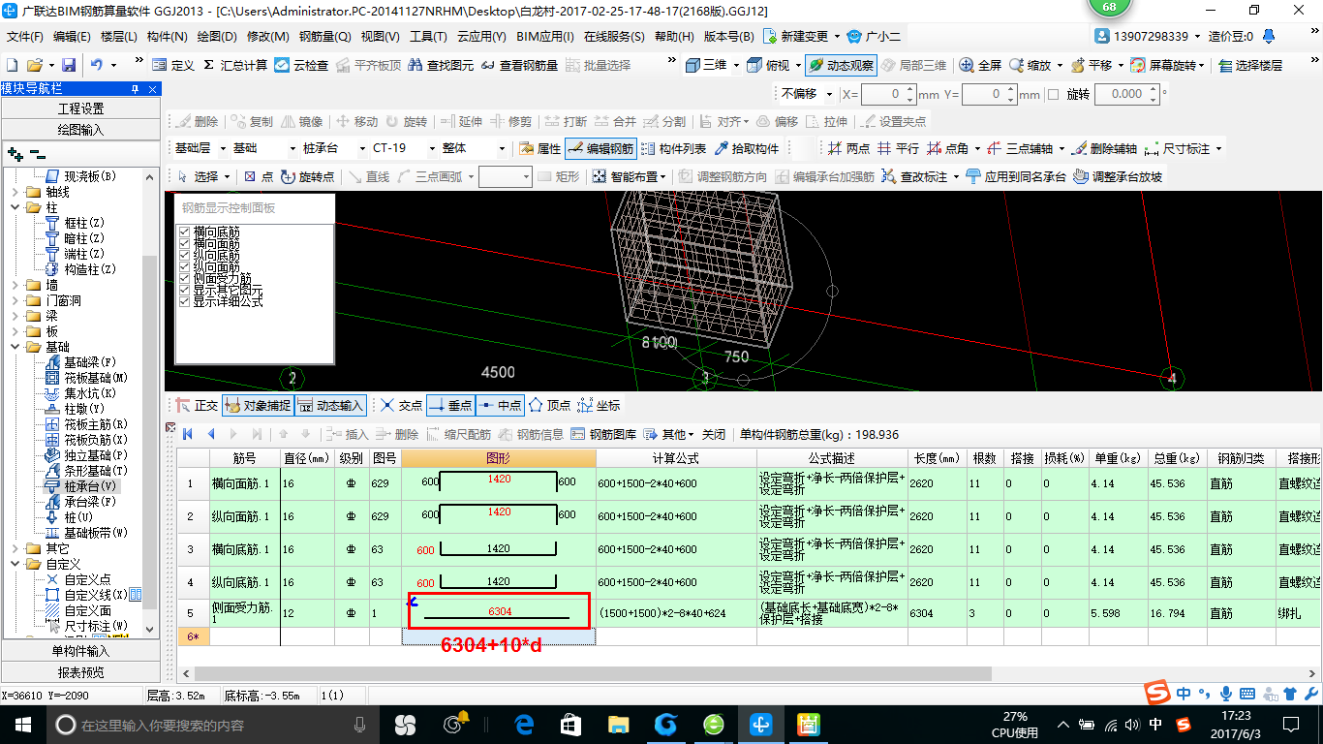The width and height of the screenshot is (1323, 744).
Task: Click the New file icon
Action: pos(12,65)
